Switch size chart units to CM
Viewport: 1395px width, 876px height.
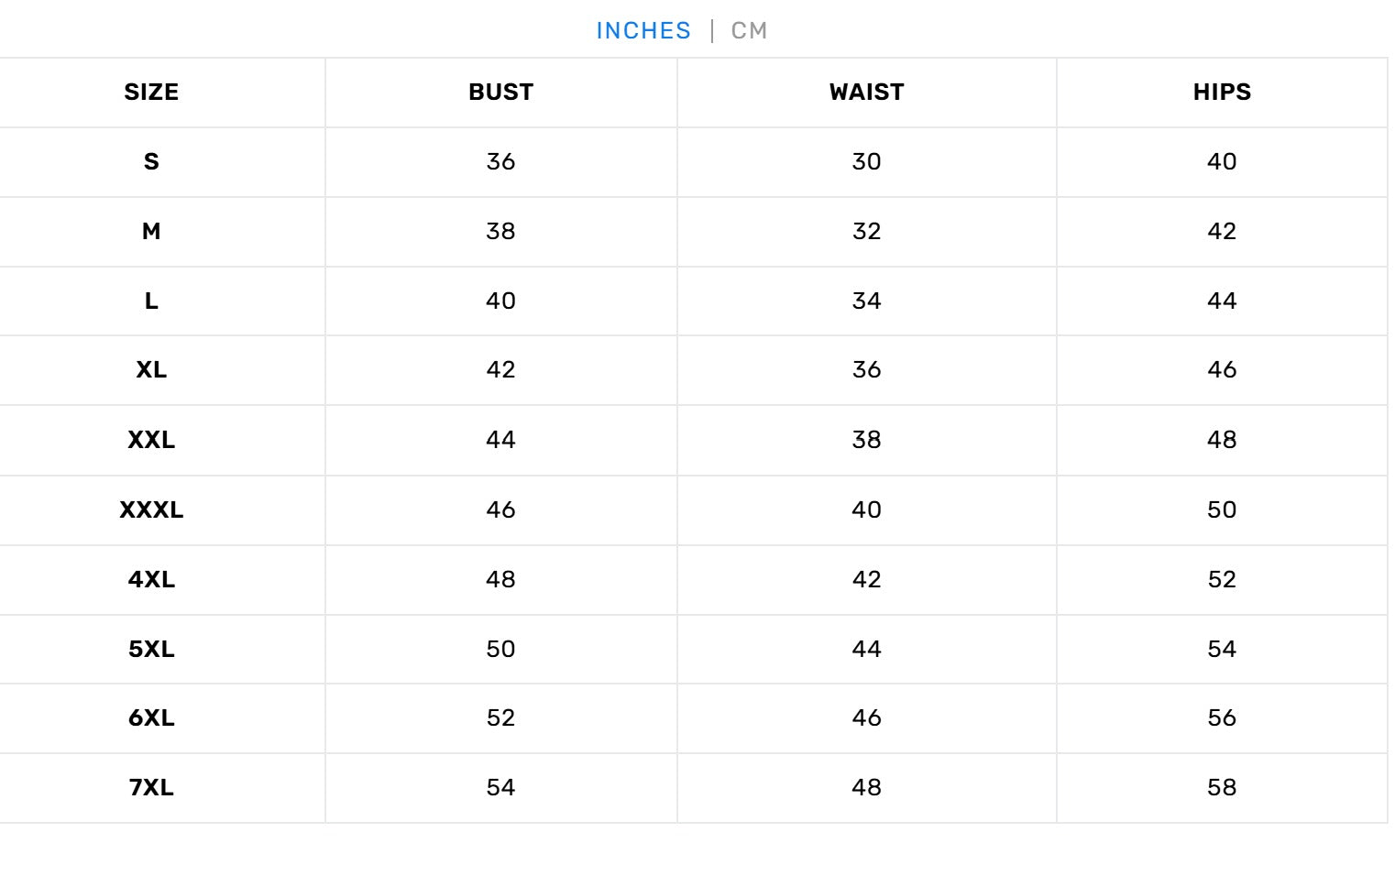tap(749, 31)
